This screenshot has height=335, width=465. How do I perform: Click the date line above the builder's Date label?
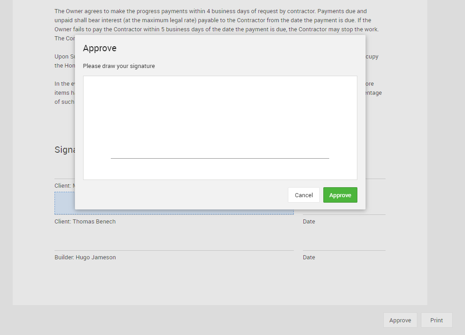(344, 250)
